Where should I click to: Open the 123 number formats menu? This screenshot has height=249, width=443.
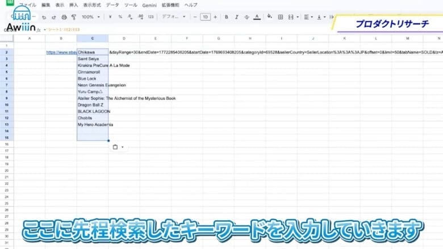coord(151,17)
